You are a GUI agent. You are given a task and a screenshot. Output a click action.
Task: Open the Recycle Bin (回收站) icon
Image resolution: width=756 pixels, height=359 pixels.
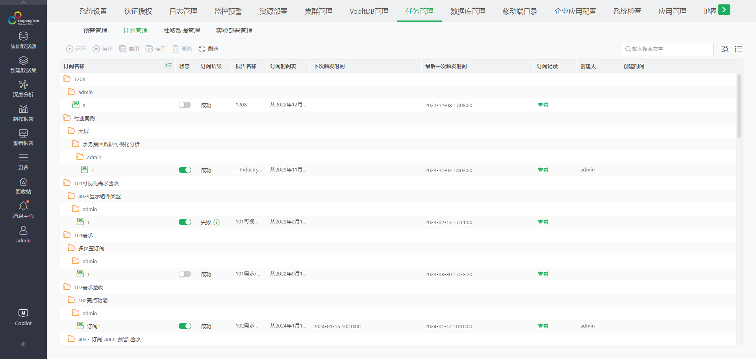[23, 182]
